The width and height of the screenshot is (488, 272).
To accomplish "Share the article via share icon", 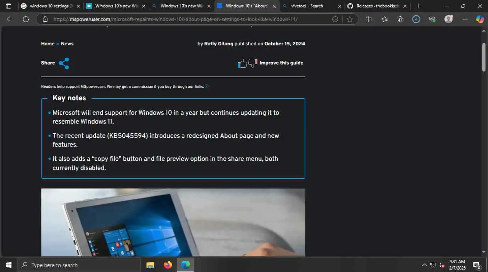I will point(64,63).
